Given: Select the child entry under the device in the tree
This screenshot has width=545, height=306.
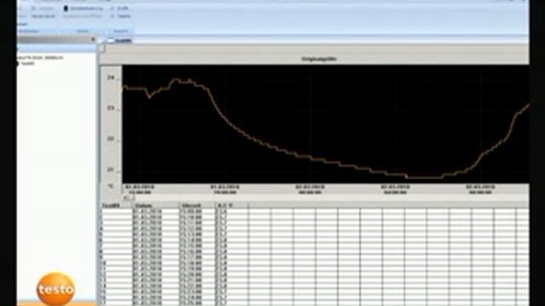Looking at the screenshot, I should pos(27,64).
